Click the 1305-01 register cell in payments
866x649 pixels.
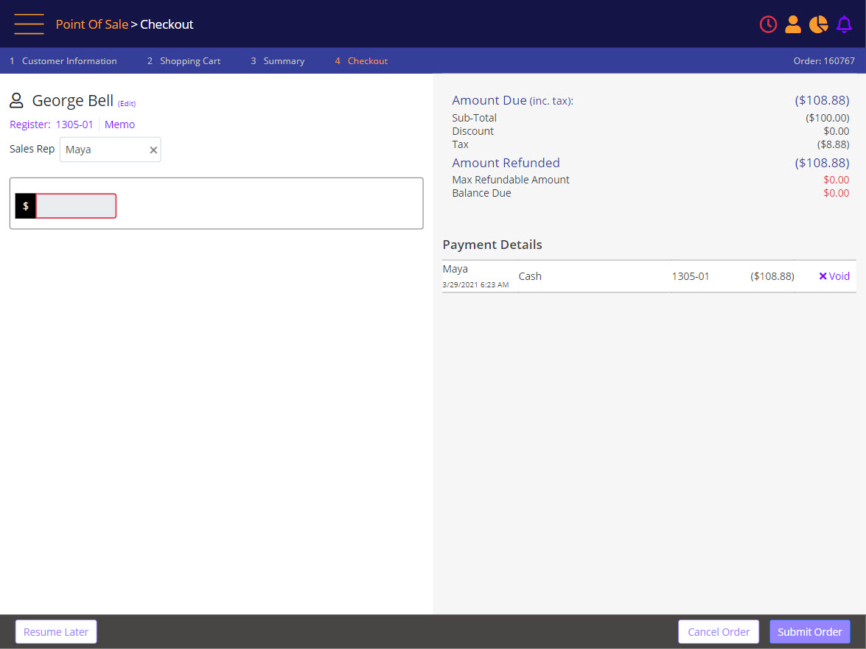coord(691,276)
